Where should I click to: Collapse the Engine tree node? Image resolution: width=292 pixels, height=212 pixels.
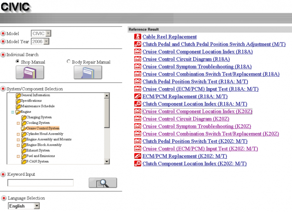coord(13,112)
